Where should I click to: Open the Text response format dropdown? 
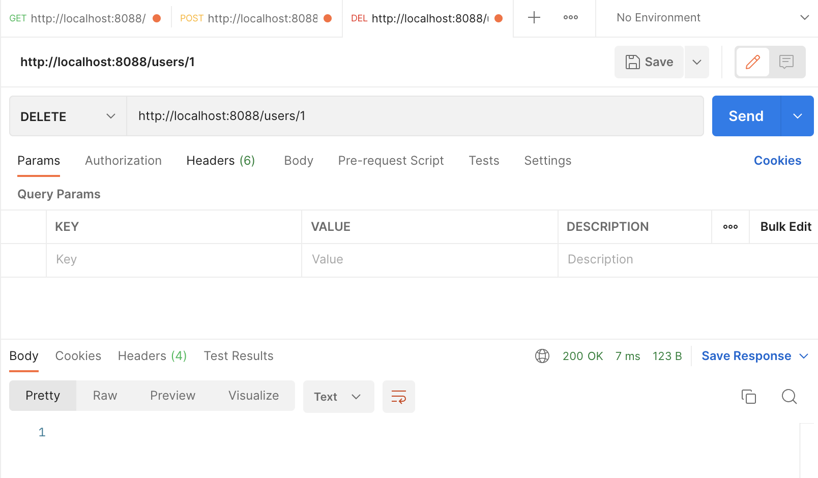coord(339,397)
